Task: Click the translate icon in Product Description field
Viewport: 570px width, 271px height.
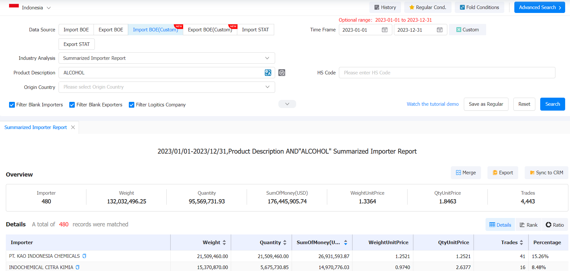Action: tap(268, 73)
